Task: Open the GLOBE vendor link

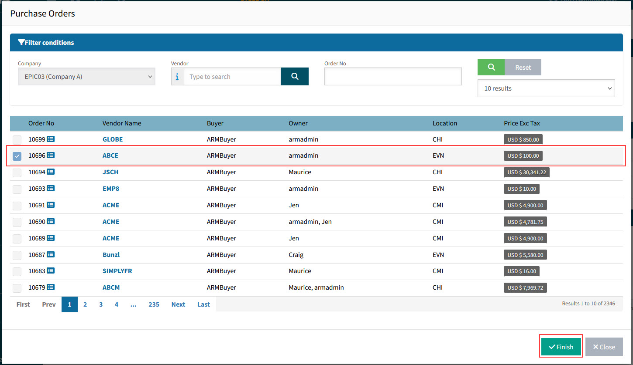Action: [113, 139]
